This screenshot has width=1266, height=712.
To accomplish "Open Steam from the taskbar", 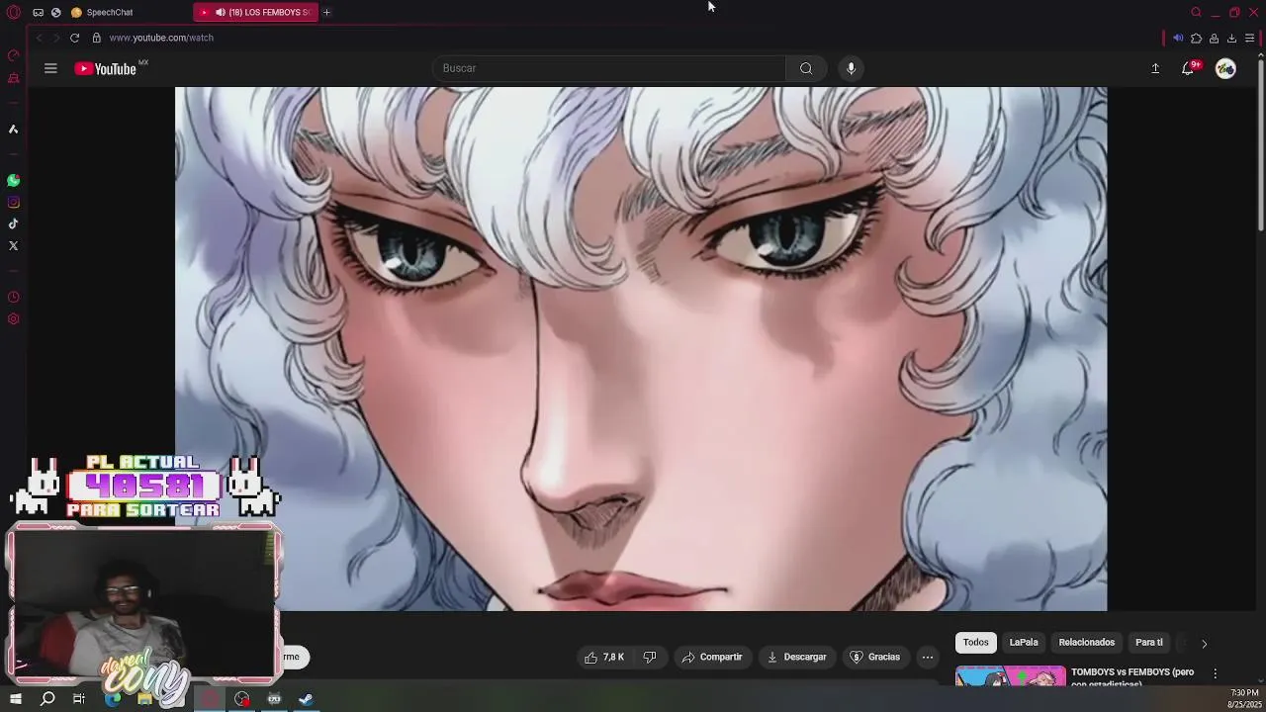I will [307, 699].
